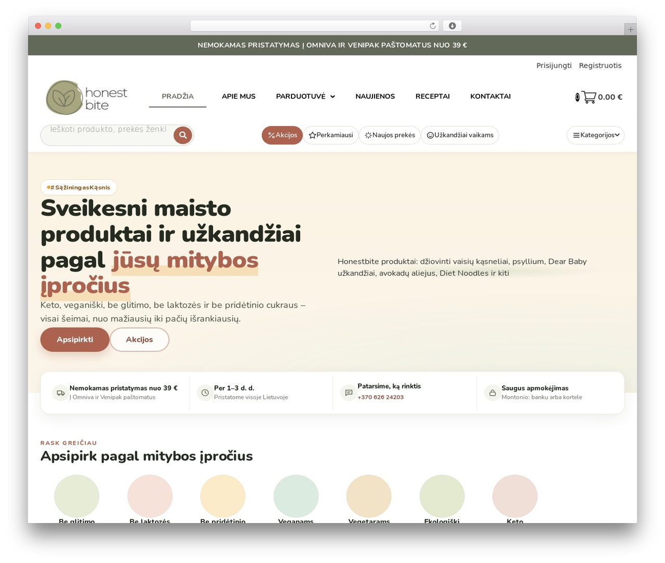The height and width of the screenshot is (563, 665).
Task: Open the Naujienos menu item
Action: click(x=375, y=97)
